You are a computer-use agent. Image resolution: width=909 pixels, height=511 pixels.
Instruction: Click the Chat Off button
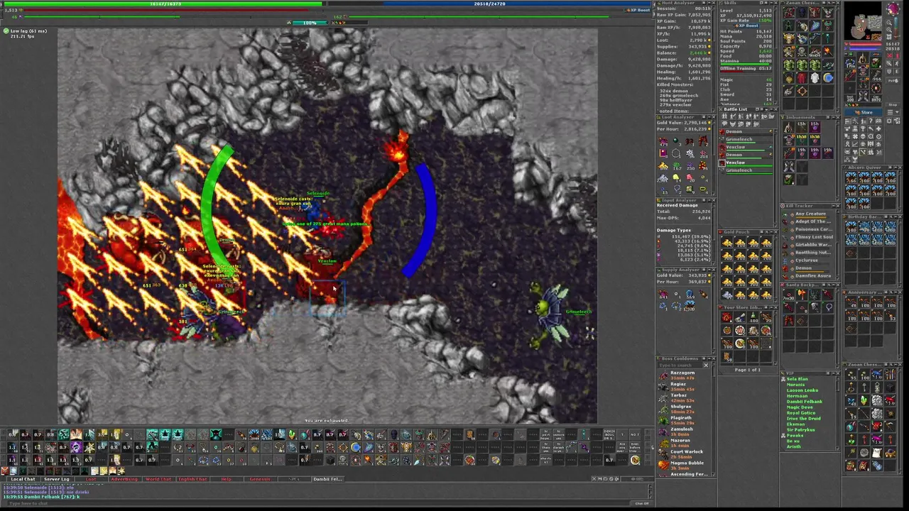[642, 503]
